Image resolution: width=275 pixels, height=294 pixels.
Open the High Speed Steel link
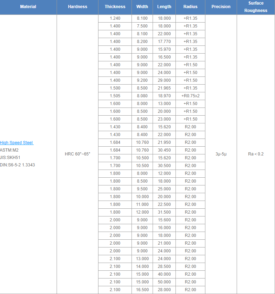click(x=17, y=143)
